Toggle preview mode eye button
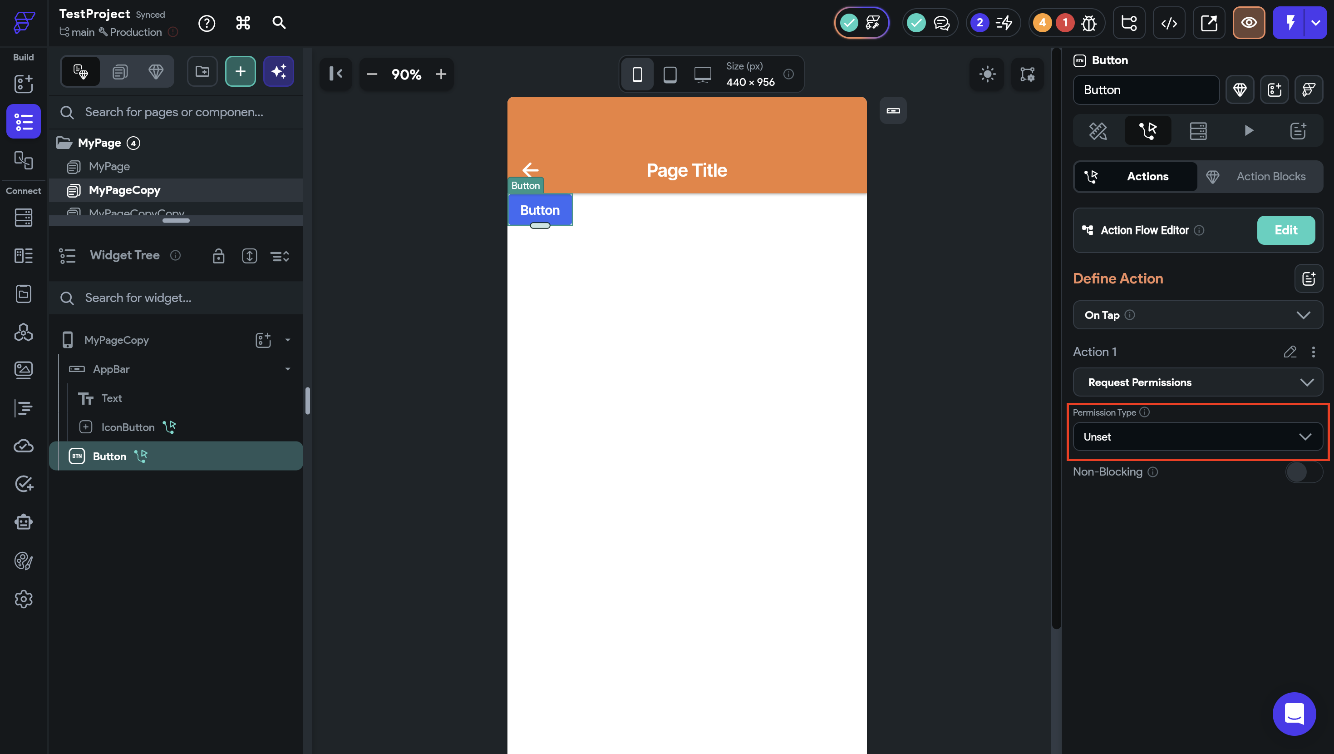The width and height of the screenshot is (1334, 754). tap(1249, 23)
